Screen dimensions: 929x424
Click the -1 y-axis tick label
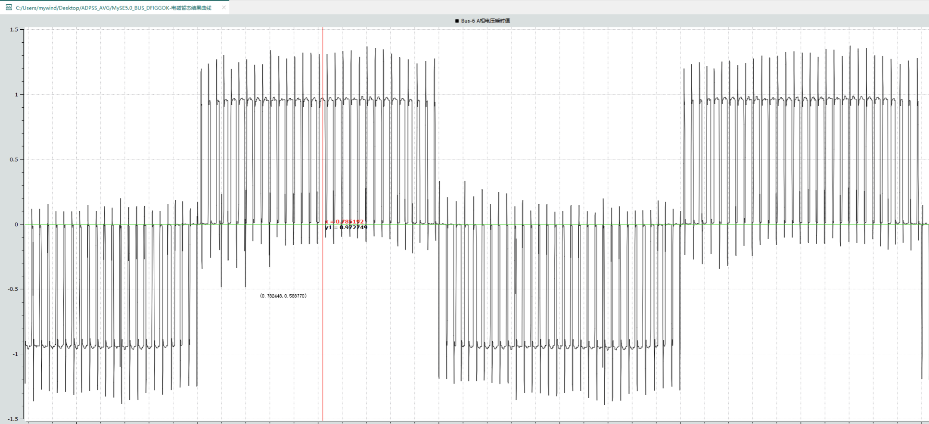coord(15,354)
